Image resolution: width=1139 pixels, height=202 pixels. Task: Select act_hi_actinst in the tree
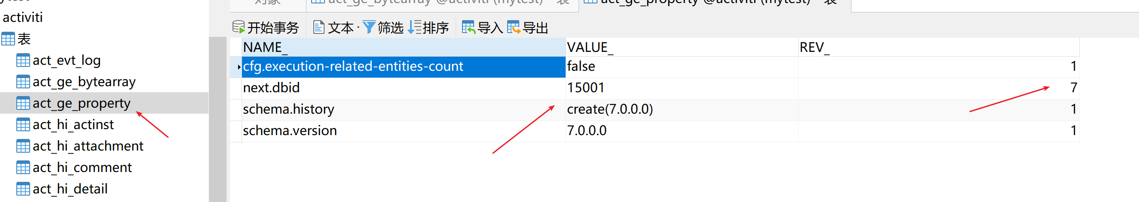[x=73, y=125]
